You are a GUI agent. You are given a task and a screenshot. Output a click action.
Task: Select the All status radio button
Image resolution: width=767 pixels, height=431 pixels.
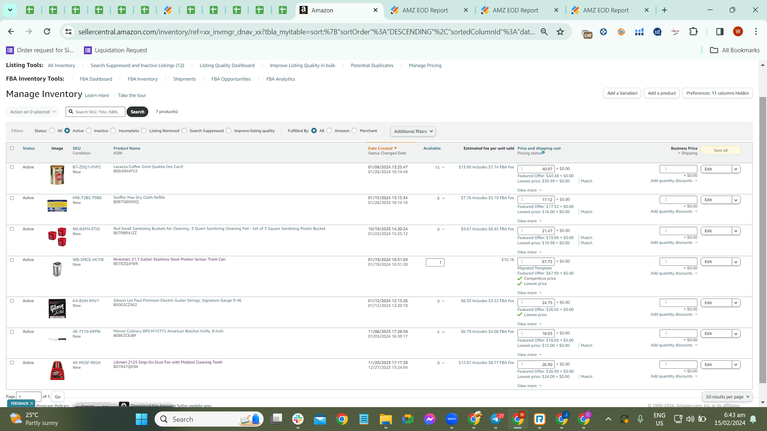click(x=52, y=130)
